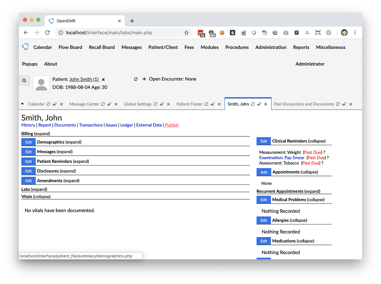This screenshot has width=381, height=284.
Task: Toggle the lock on the Smith, John tab
Action: pyautogui.click(x=259, y=104)
